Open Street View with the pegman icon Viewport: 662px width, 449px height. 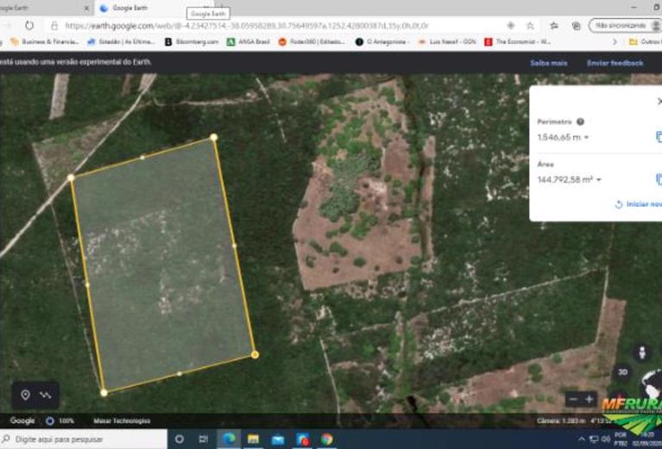(x=642, y=352)
